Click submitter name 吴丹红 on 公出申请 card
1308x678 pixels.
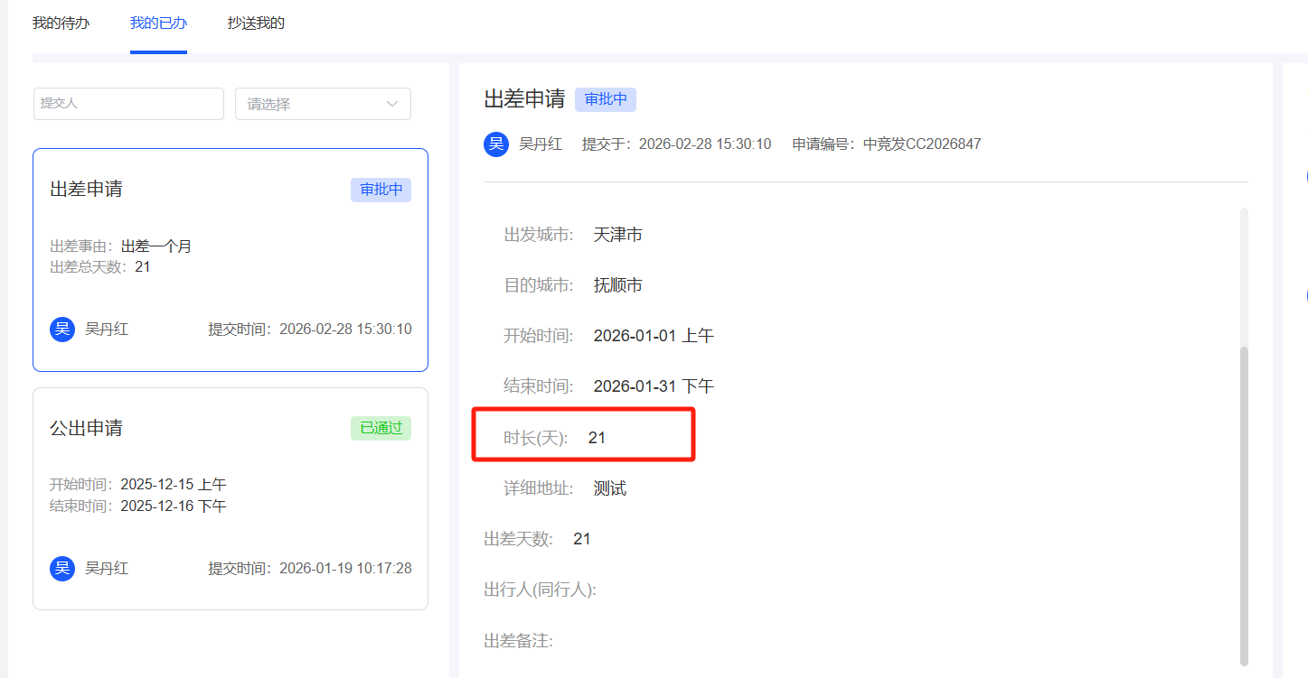pyautogui.click(x=107, y=568)
